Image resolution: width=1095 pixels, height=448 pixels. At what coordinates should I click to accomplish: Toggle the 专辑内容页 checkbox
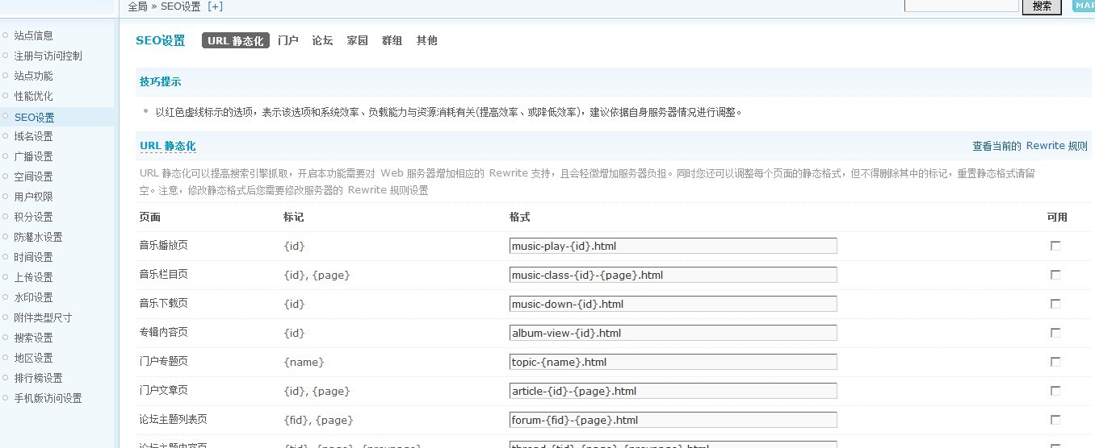coord(1055,333)
